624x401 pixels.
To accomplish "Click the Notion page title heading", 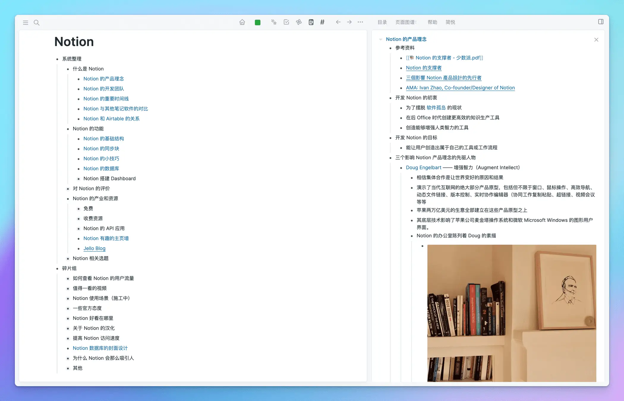I will click(x=74, y=42).
